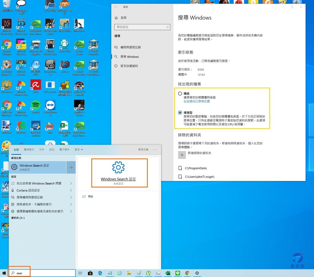Select 傳統 search mode radio button
Image resolution: width=314 pixels, height=277 pixels.
pos(180,94)
